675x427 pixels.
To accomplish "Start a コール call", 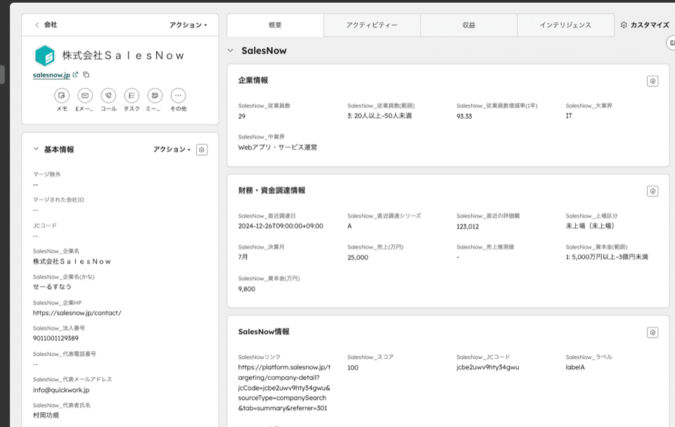I will point(108,96).
